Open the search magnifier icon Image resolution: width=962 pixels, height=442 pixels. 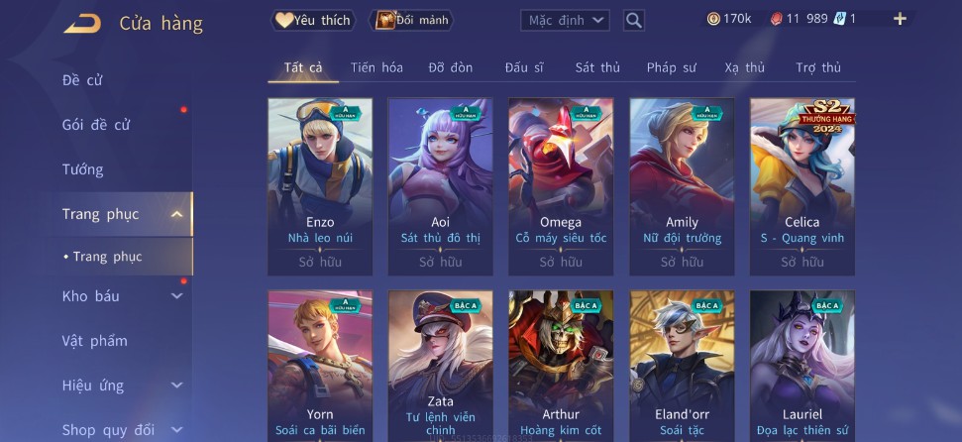pos(634,20)
